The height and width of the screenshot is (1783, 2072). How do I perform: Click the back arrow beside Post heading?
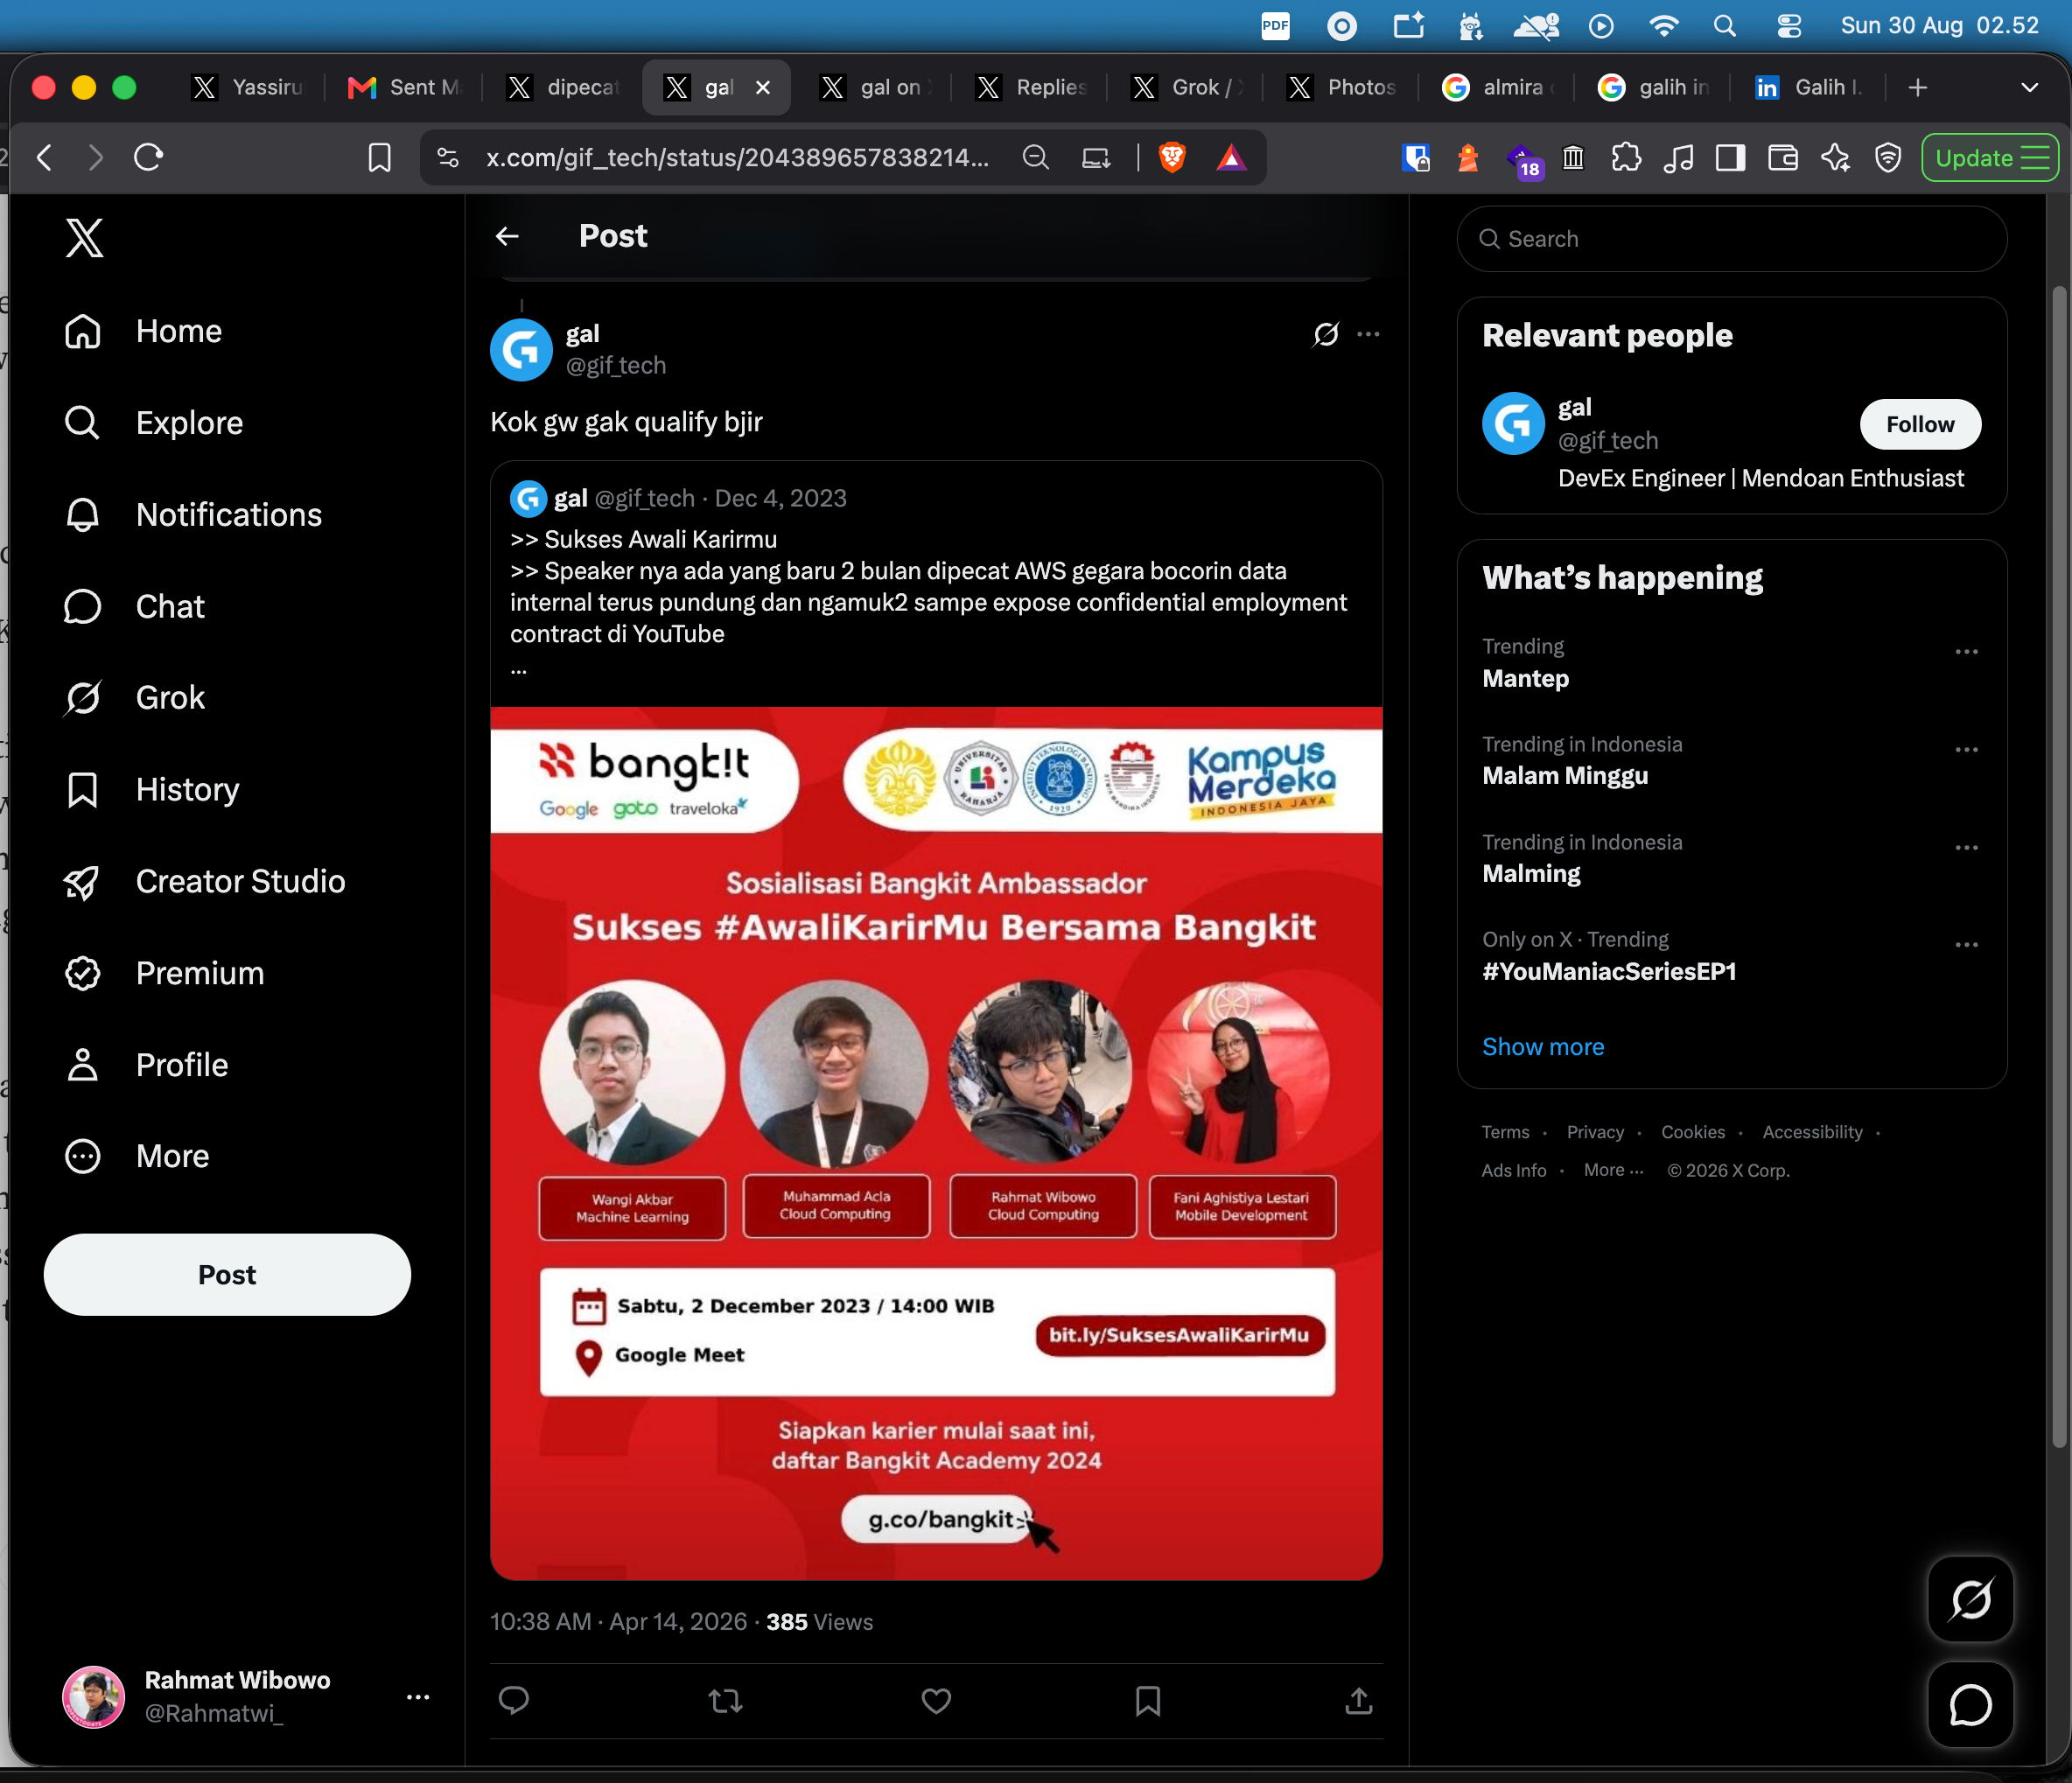(x=508, y=236)
